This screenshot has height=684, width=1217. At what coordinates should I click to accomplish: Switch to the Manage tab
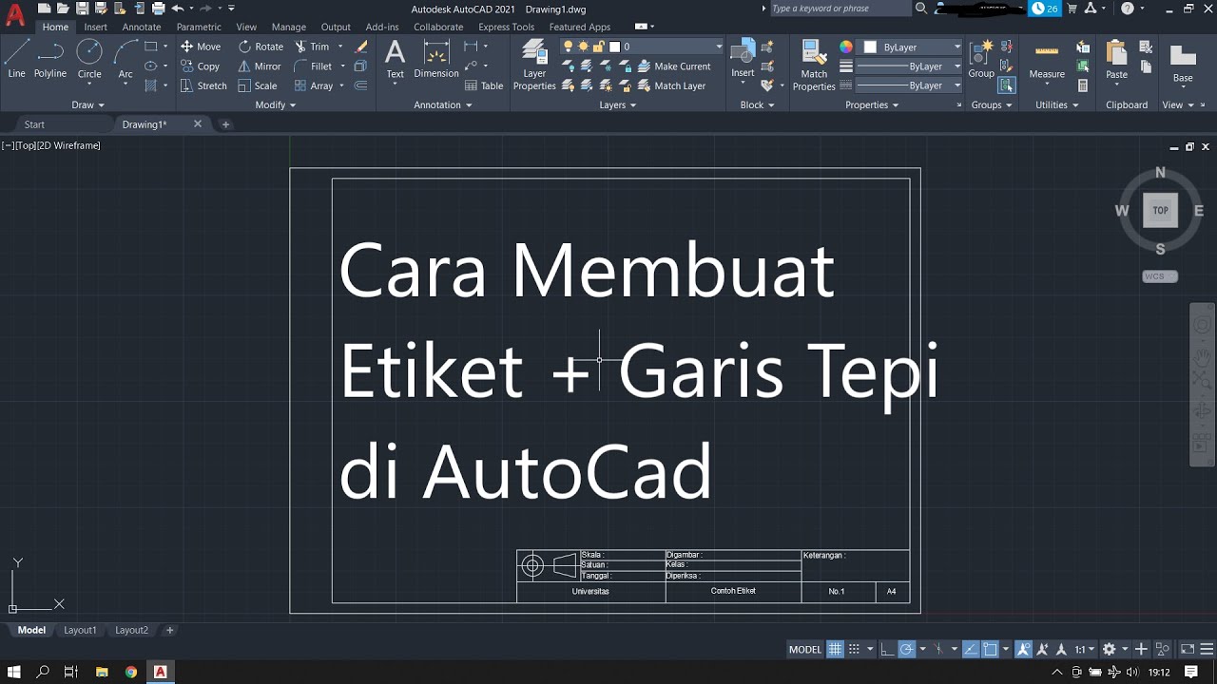[288, 27]
